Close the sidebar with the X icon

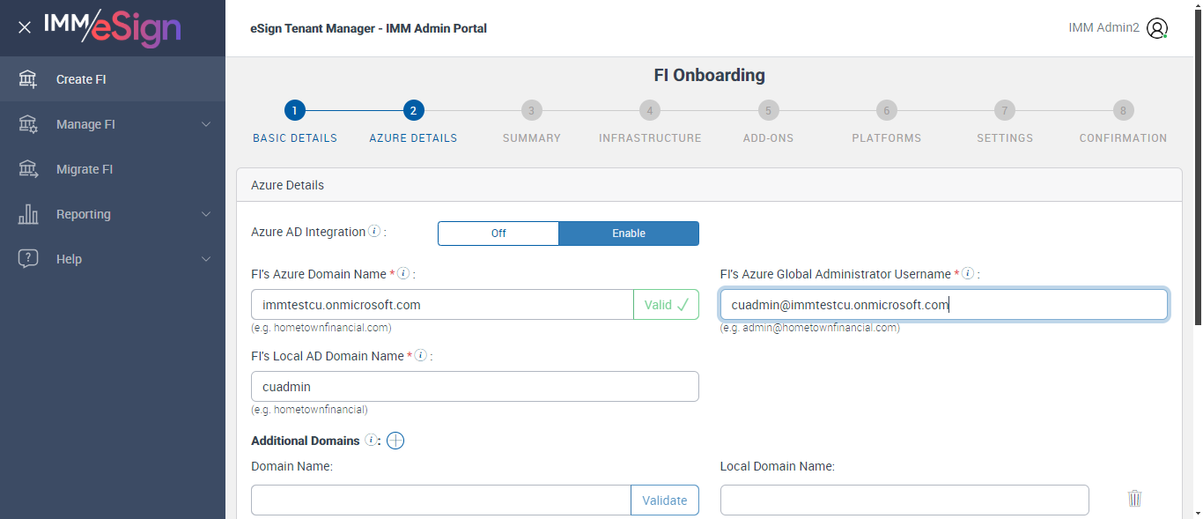(25, 27)
